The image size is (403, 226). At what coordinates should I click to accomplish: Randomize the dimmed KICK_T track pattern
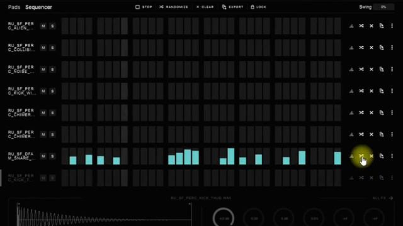361,178
